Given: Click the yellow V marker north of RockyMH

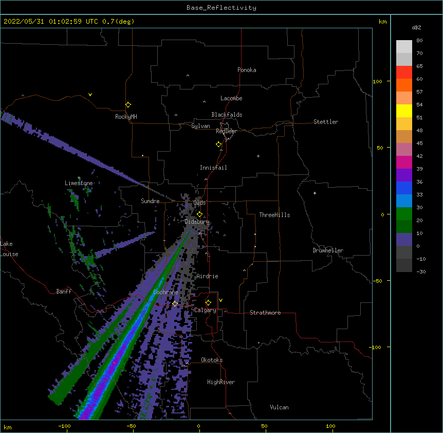Looking at the screenshot, I should click(x=90, y=95).
